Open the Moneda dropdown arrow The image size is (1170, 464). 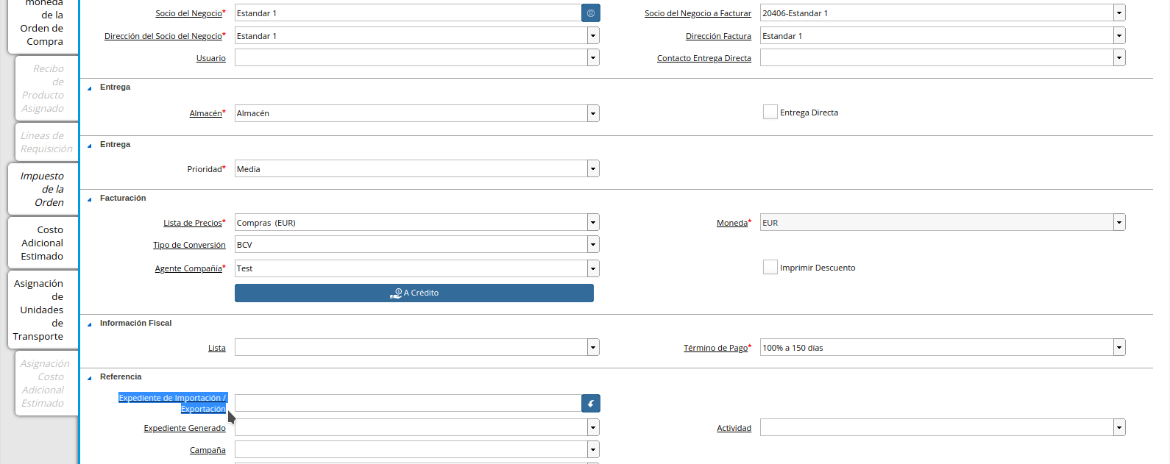(1118, 223)
